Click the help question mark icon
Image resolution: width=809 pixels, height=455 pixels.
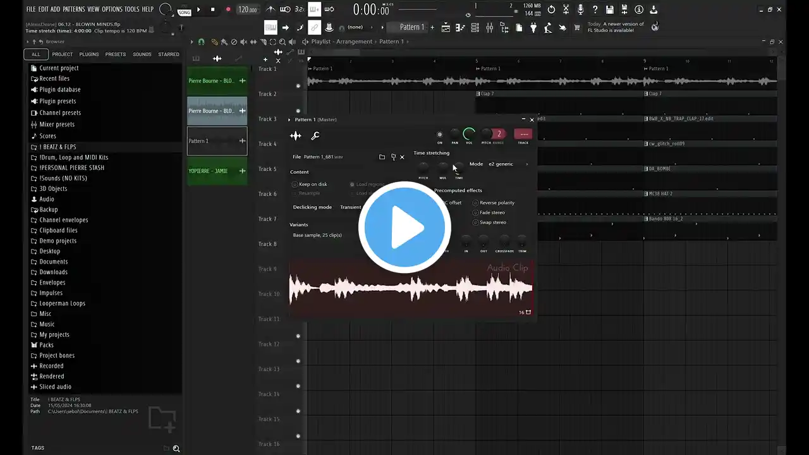point(595,9)
